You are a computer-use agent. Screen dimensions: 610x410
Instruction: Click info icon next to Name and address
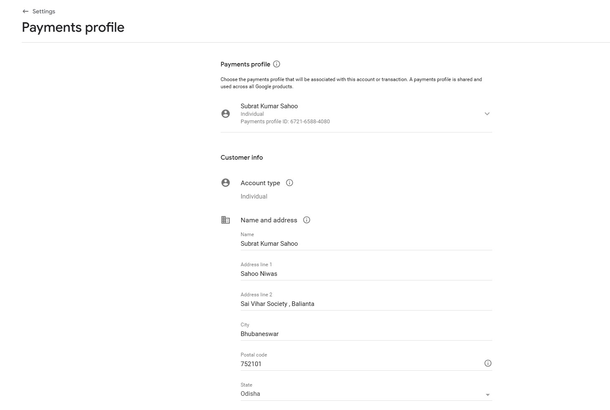pyautogui.click(x=307, y=220)
